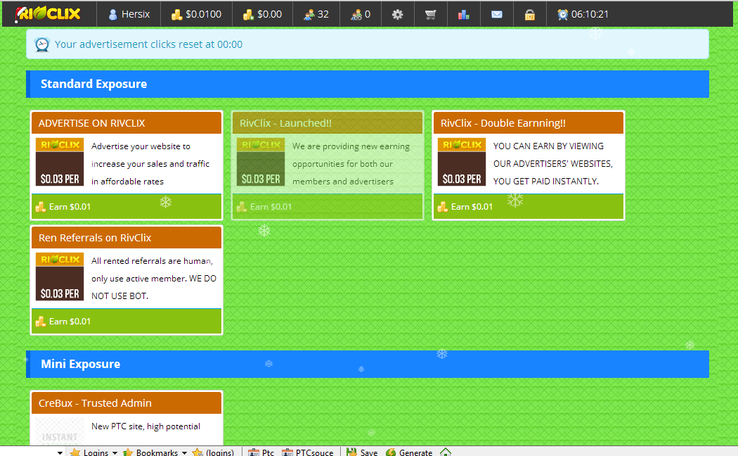
Task: Check messages via the envelope icon
Action: click(x=497, y=13)
